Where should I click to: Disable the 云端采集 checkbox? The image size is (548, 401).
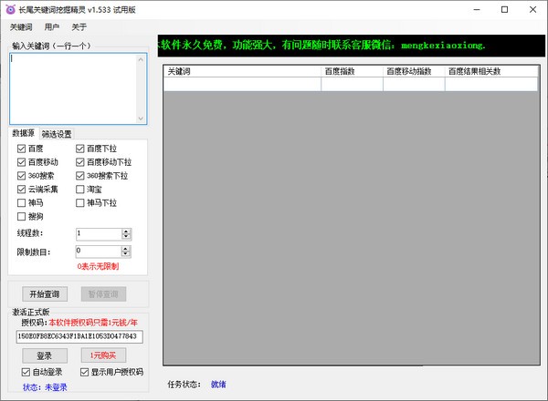(x=22, y=190)
